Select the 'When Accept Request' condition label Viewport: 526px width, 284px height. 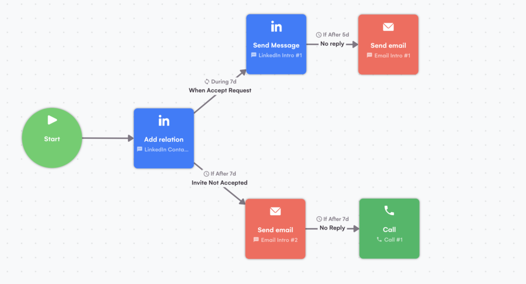coord(220,90)
